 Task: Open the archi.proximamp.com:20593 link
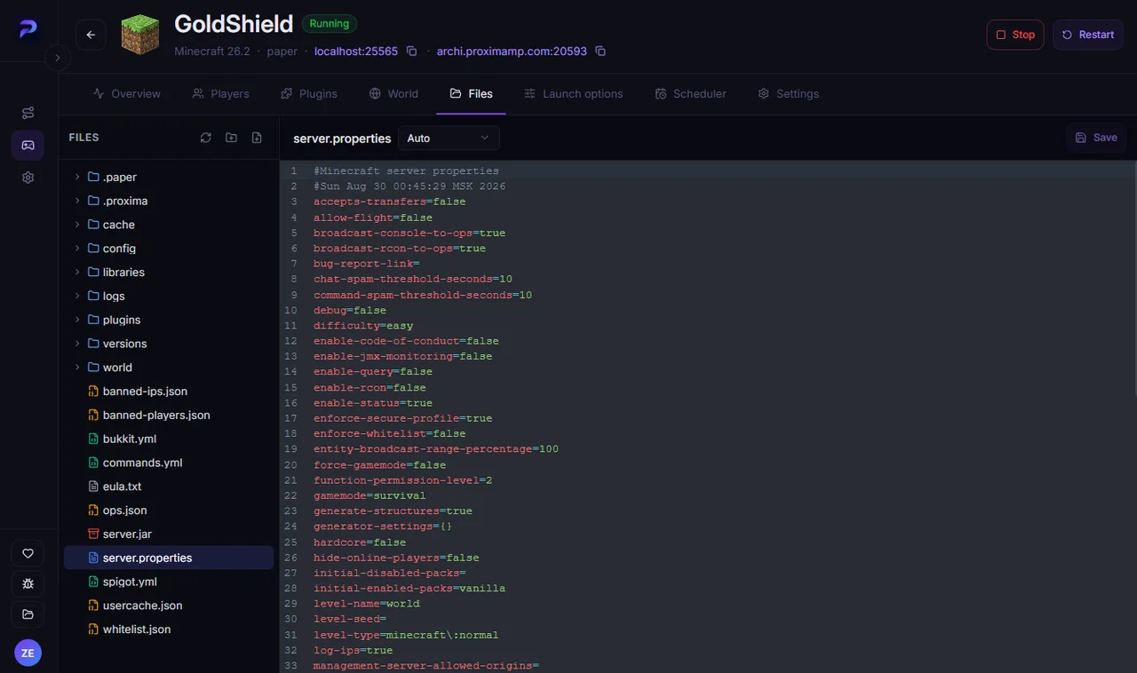512,51
